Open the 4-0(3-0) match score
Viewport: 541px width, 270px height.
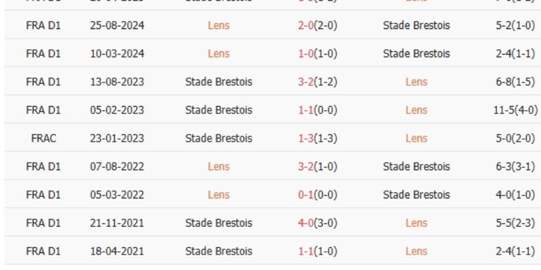[x=318, y=223]
